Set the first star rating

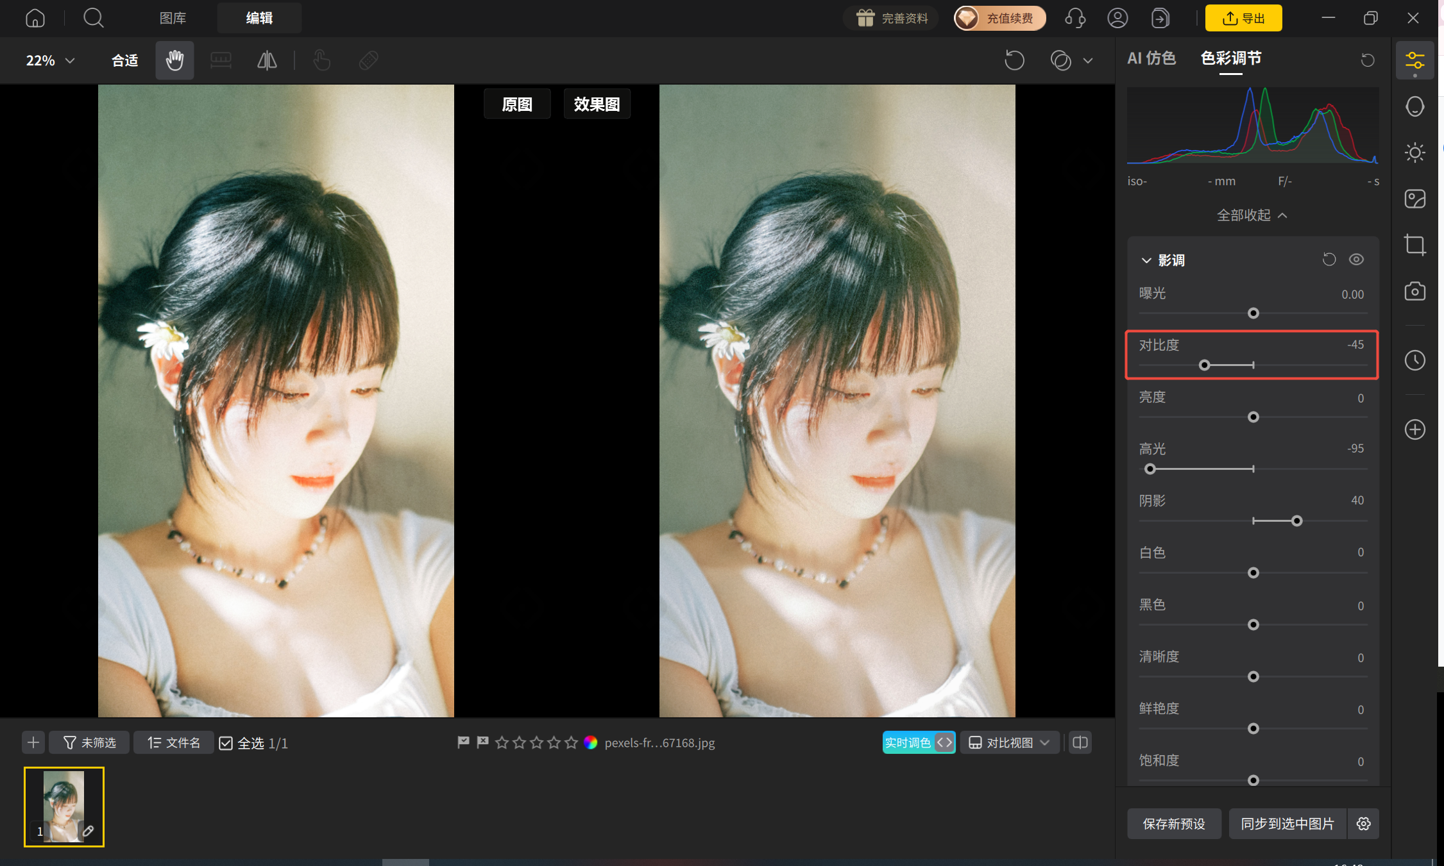click(x=502, y=742)
